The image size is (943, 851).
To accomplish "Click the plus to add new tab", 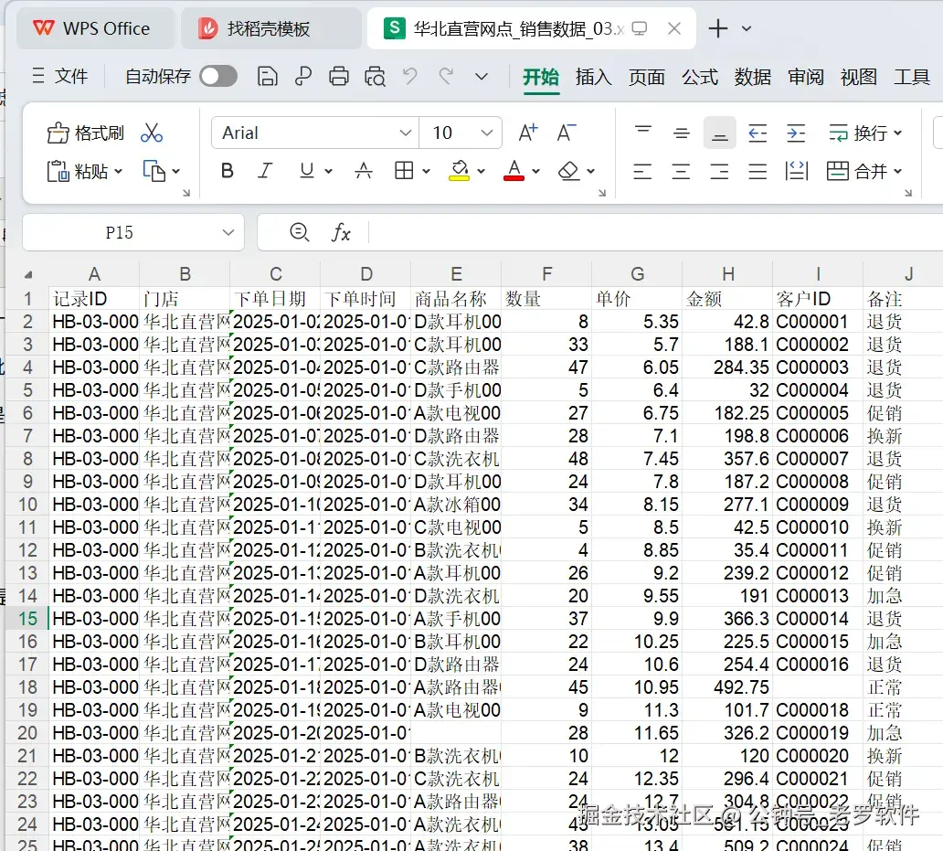I will pos(718,28).
